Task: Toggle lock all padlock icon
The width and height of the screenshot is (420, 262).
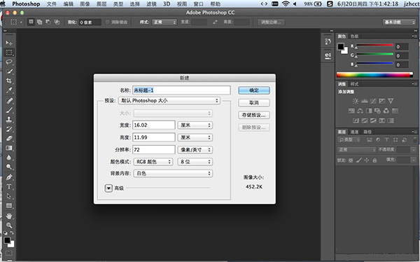Action: (374, 160)
